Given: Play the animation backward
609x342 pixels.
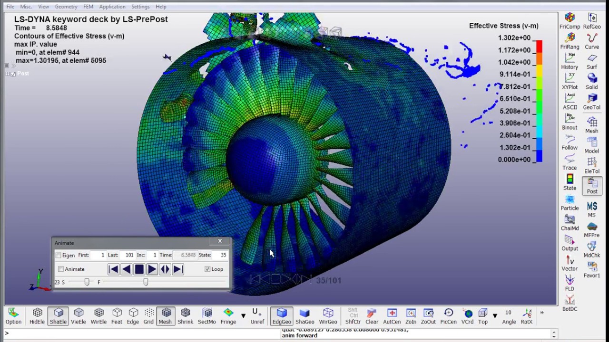Looking at the screenshot, I should (x=126, y=269).
